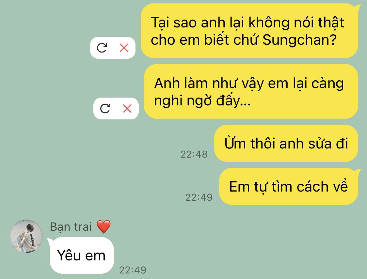Open the Bạn trai profile picture
The width and height of the screenshot is (367, 279).
[26, 236]
